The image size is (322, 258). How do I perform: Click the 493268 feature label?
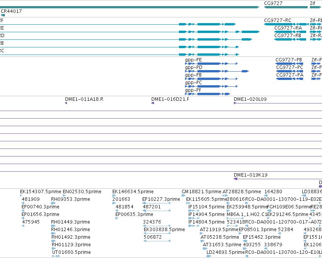[313, 230]
